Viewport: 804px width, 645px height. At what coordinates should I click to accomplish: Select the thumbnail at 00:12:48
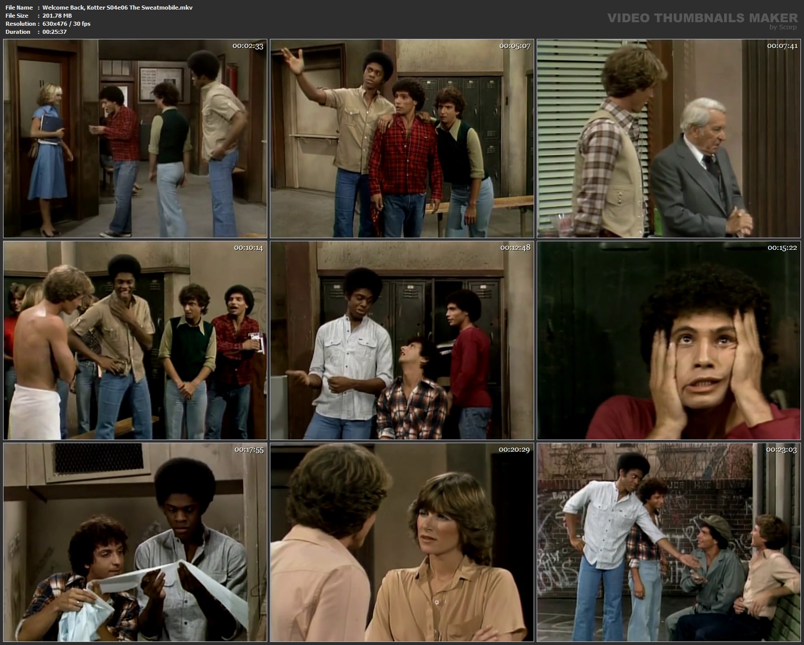[402, 340]
